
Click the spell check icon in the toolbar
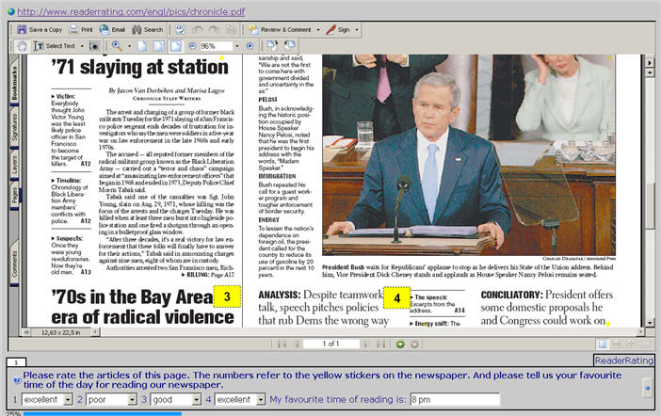click(181, 29)
